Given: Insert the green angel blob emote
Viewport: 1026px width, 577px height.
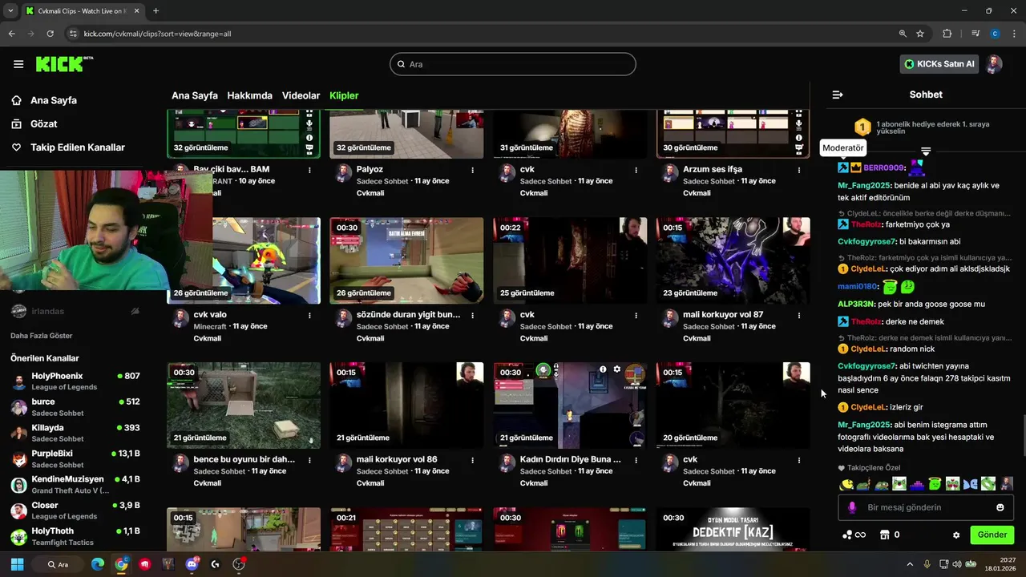Looking at the screenshot, I should point(935,484).
